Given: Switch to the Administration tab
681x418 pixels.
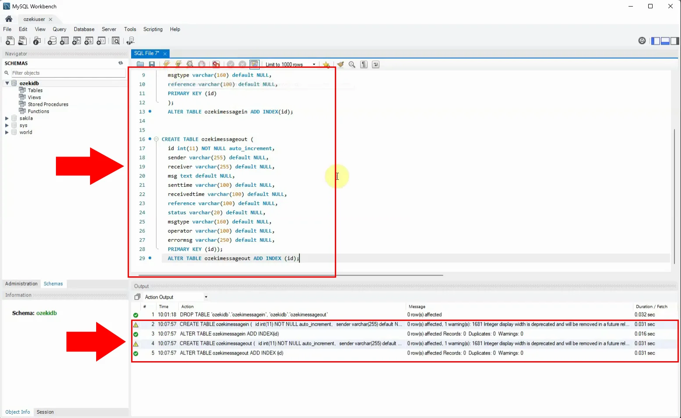Looking at the screenshot, I should pyautogui.click(x=21, y=284).
